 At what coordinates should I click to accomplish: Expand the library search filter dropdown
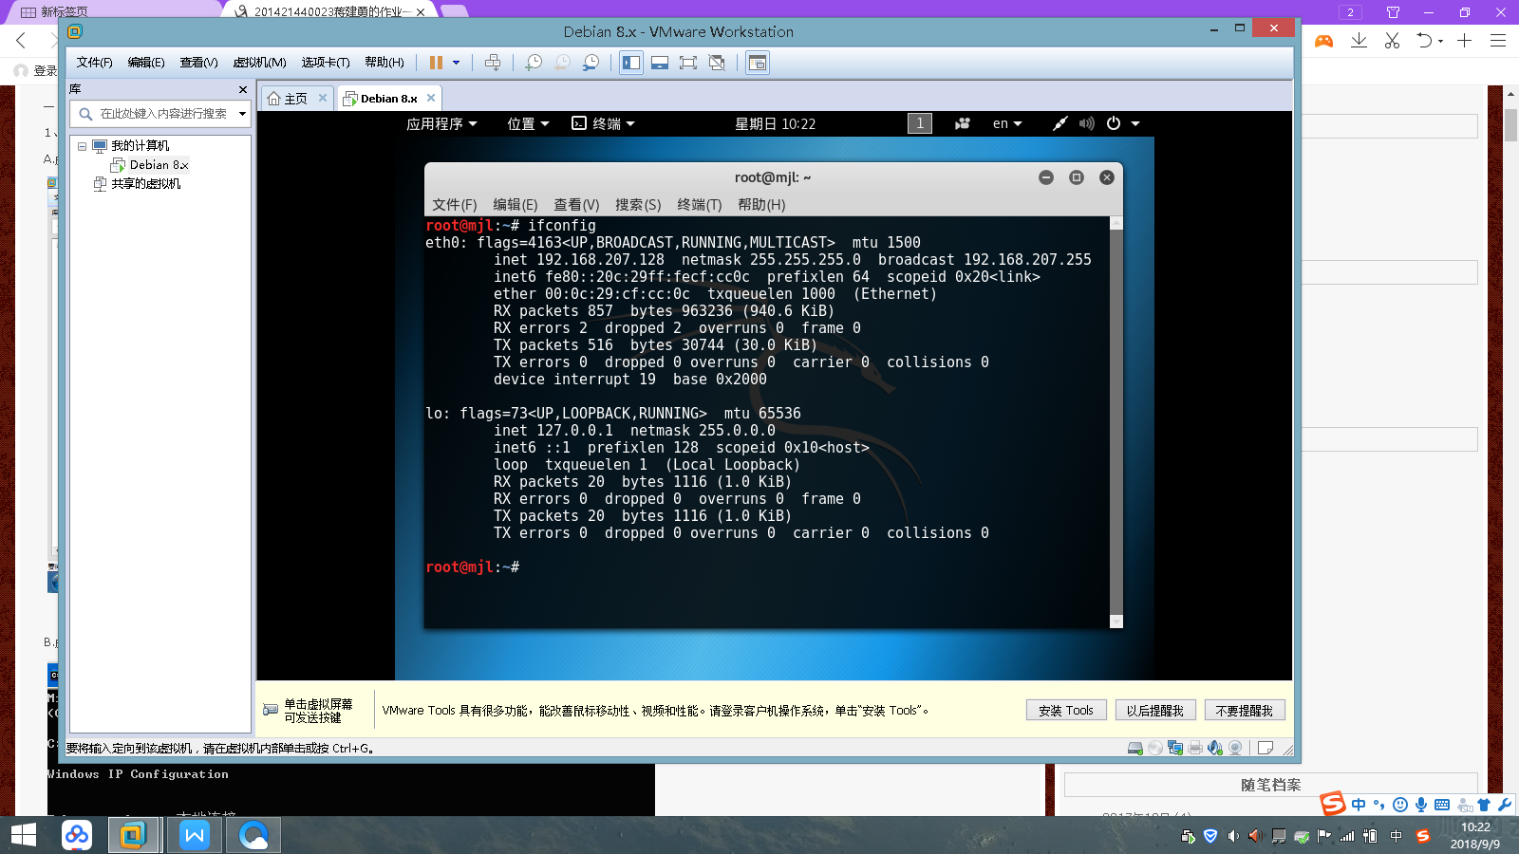pos(242,114)
